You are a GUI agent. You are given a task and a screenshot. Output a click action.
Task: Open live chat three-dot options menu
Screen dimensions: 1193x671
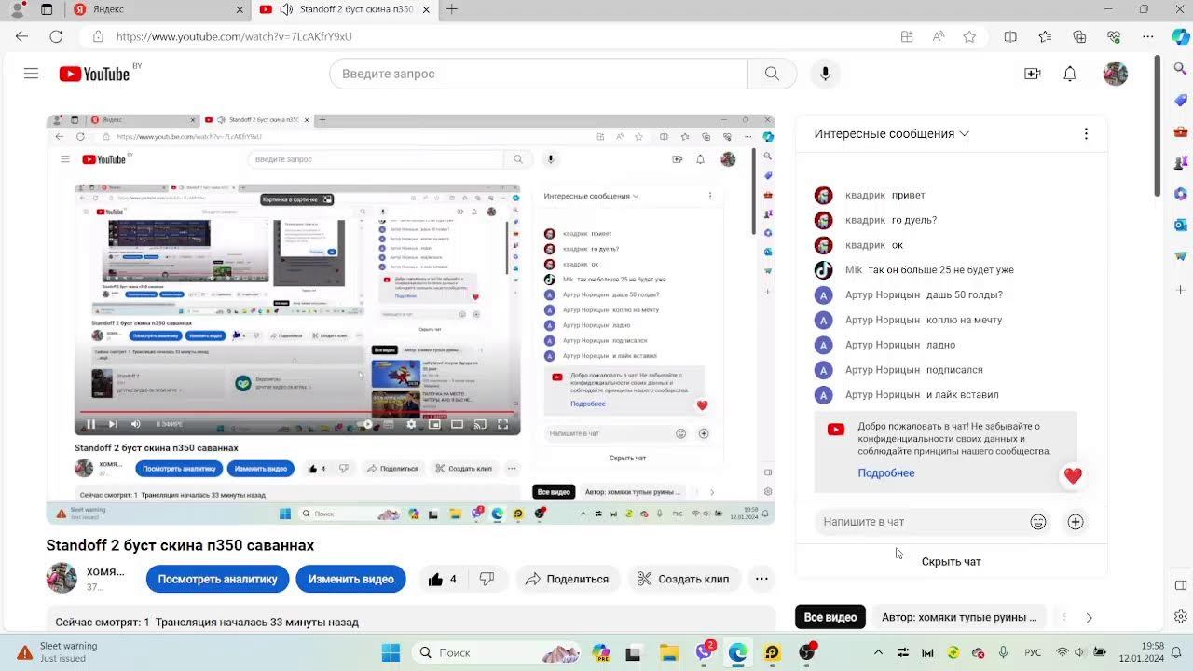pyautogui.click(x=1086, y=133)
